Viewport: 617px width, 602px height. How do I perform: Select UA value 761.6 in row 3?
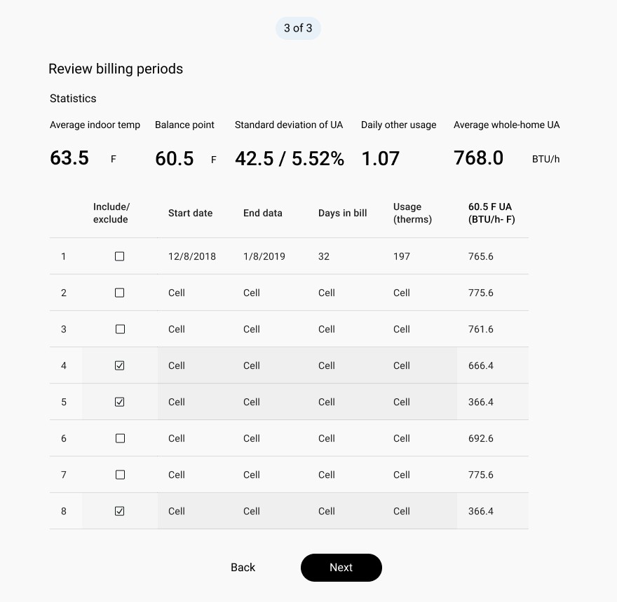[x=480, y=329]
